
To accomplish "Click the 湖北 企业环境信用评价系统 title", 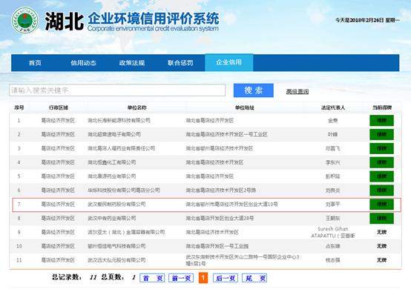I will click(132, 21).
